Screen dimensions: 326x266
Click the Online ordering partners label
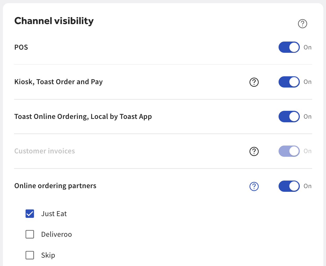click(55, 186)
